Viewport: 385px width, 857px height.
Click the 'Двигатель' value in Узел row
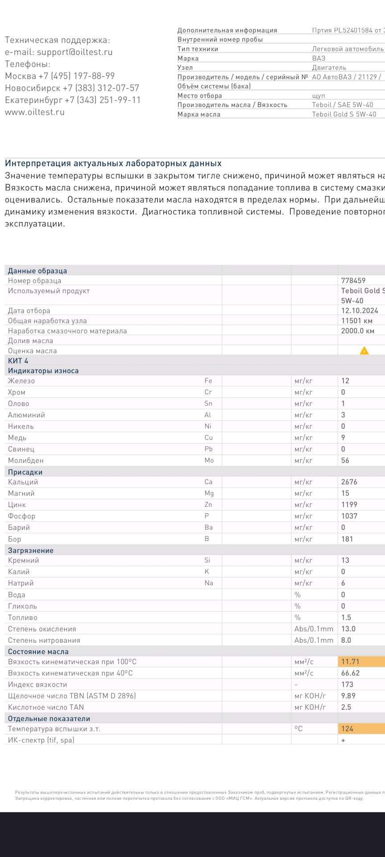[329, 68]
